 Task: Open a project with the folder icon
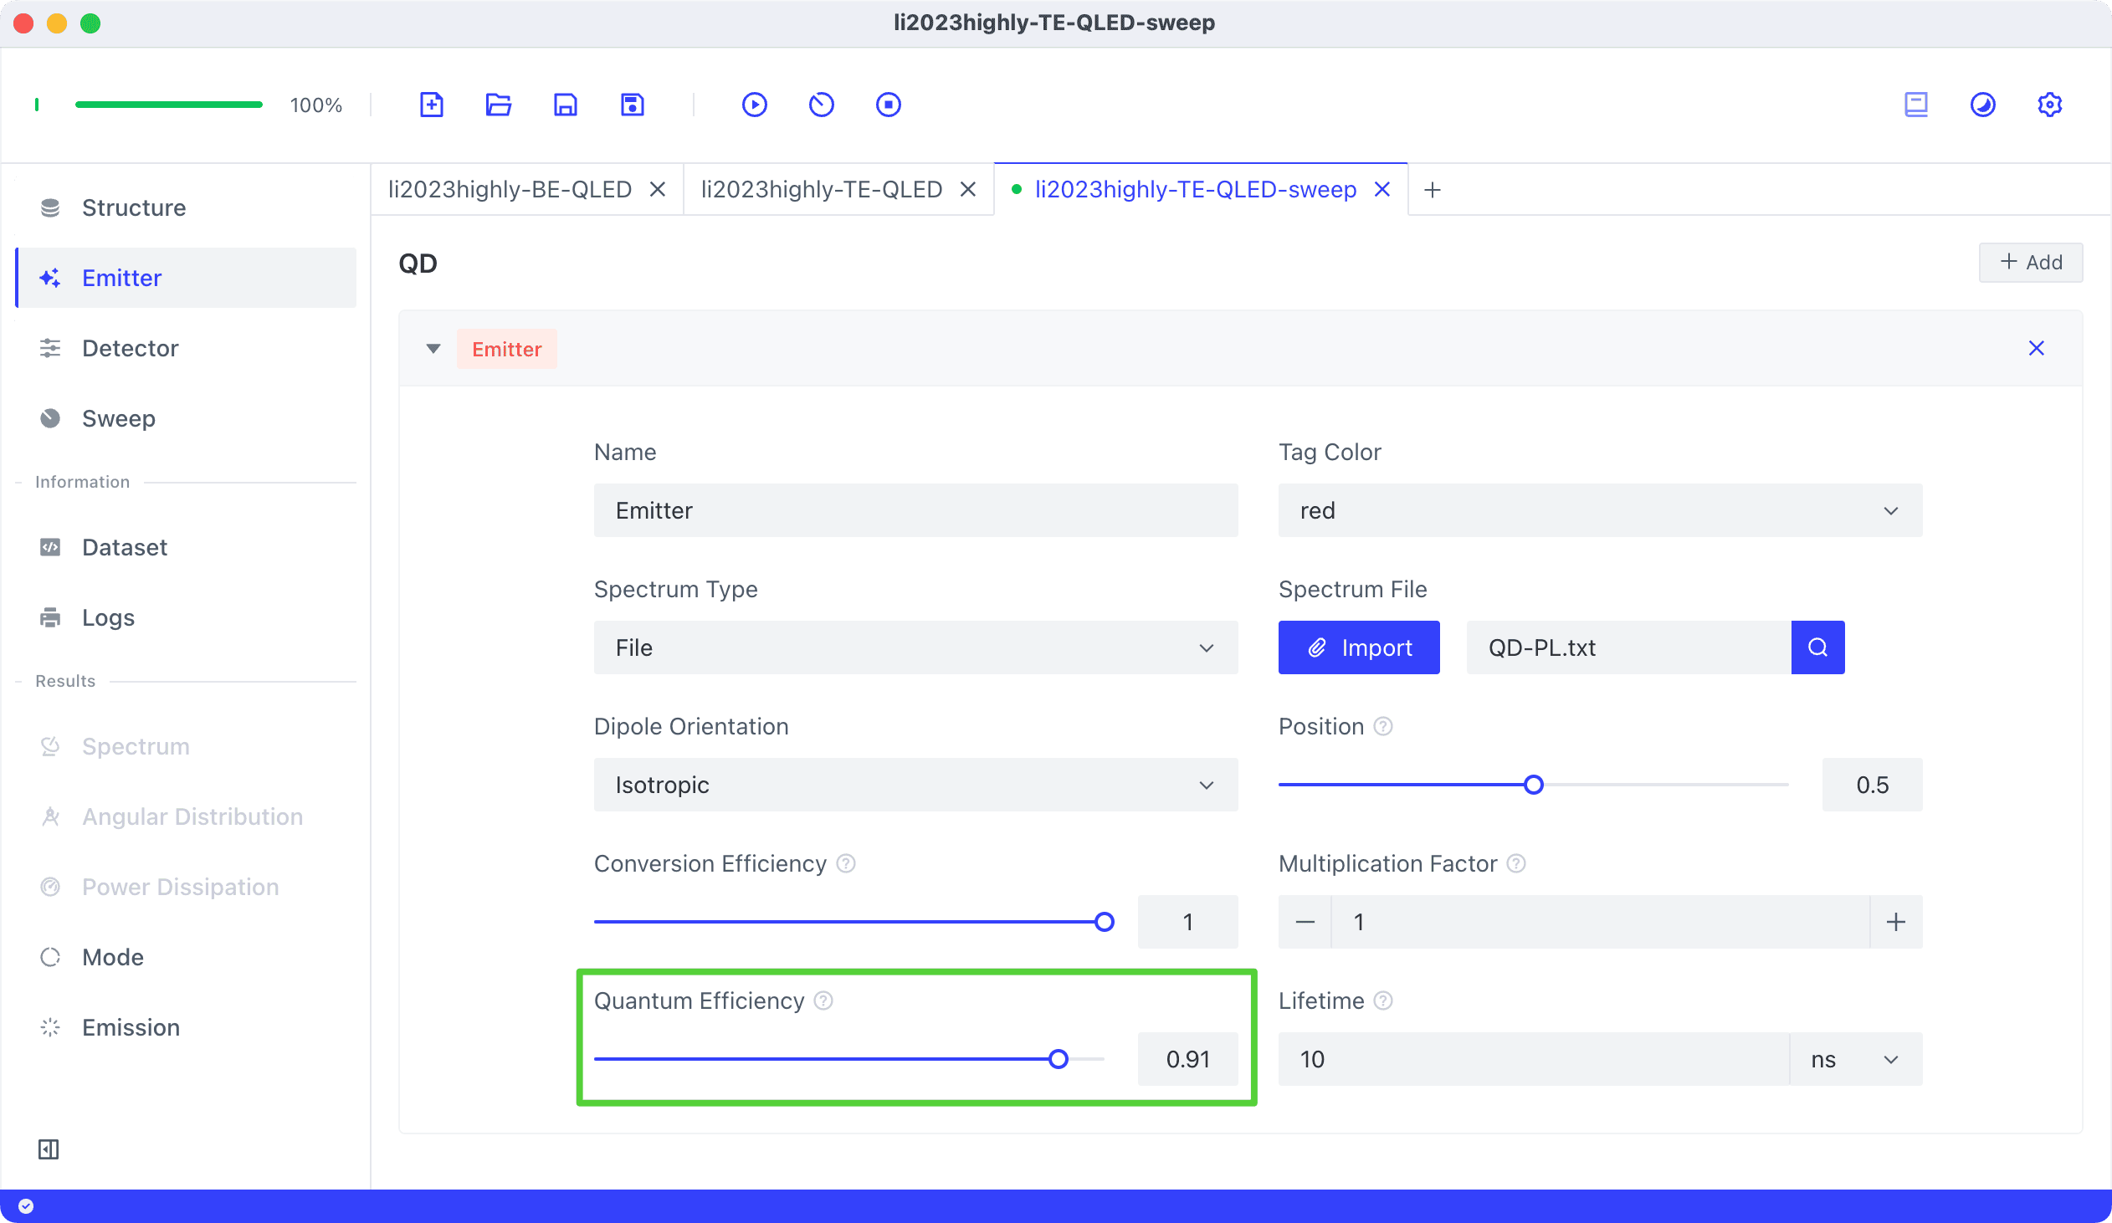[499, 105]
